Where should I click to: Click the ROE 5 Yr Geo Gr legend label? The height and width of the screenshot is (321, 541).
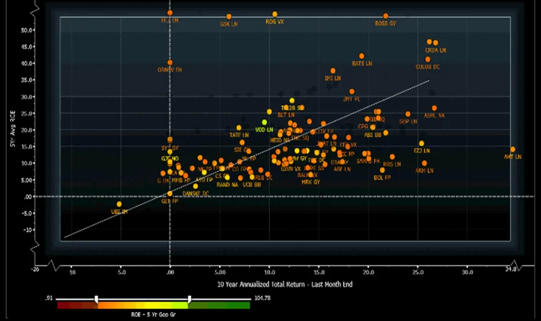tap(153, 316)
